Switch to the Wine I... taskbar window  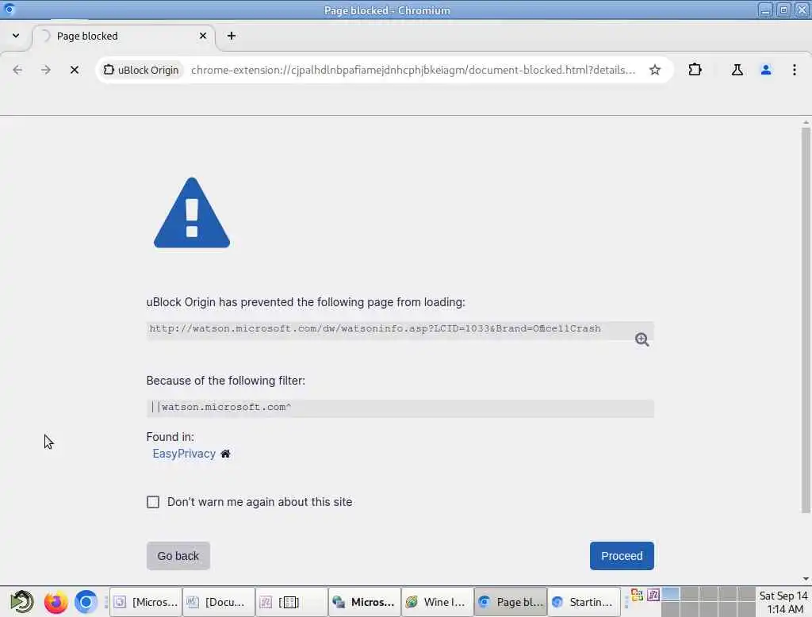click(x=438, y=602)
